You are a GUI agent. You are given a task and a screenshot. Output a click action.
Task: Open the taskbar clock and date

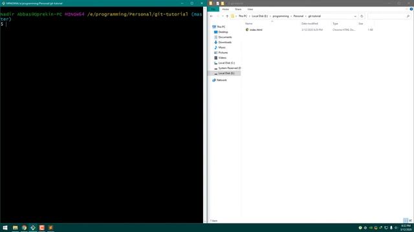406,227
